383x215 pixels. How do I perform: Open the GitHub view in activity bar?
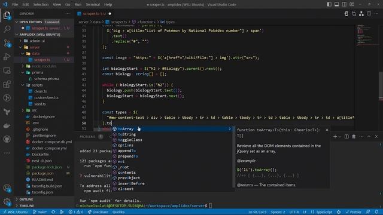(7, 139)
